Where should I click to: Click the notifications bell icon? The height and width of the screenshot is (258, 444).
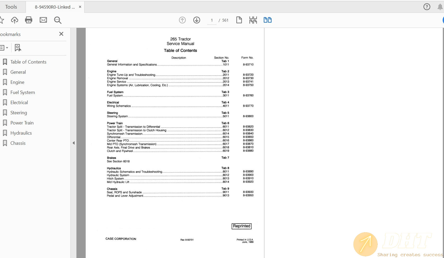pos(440,7)
